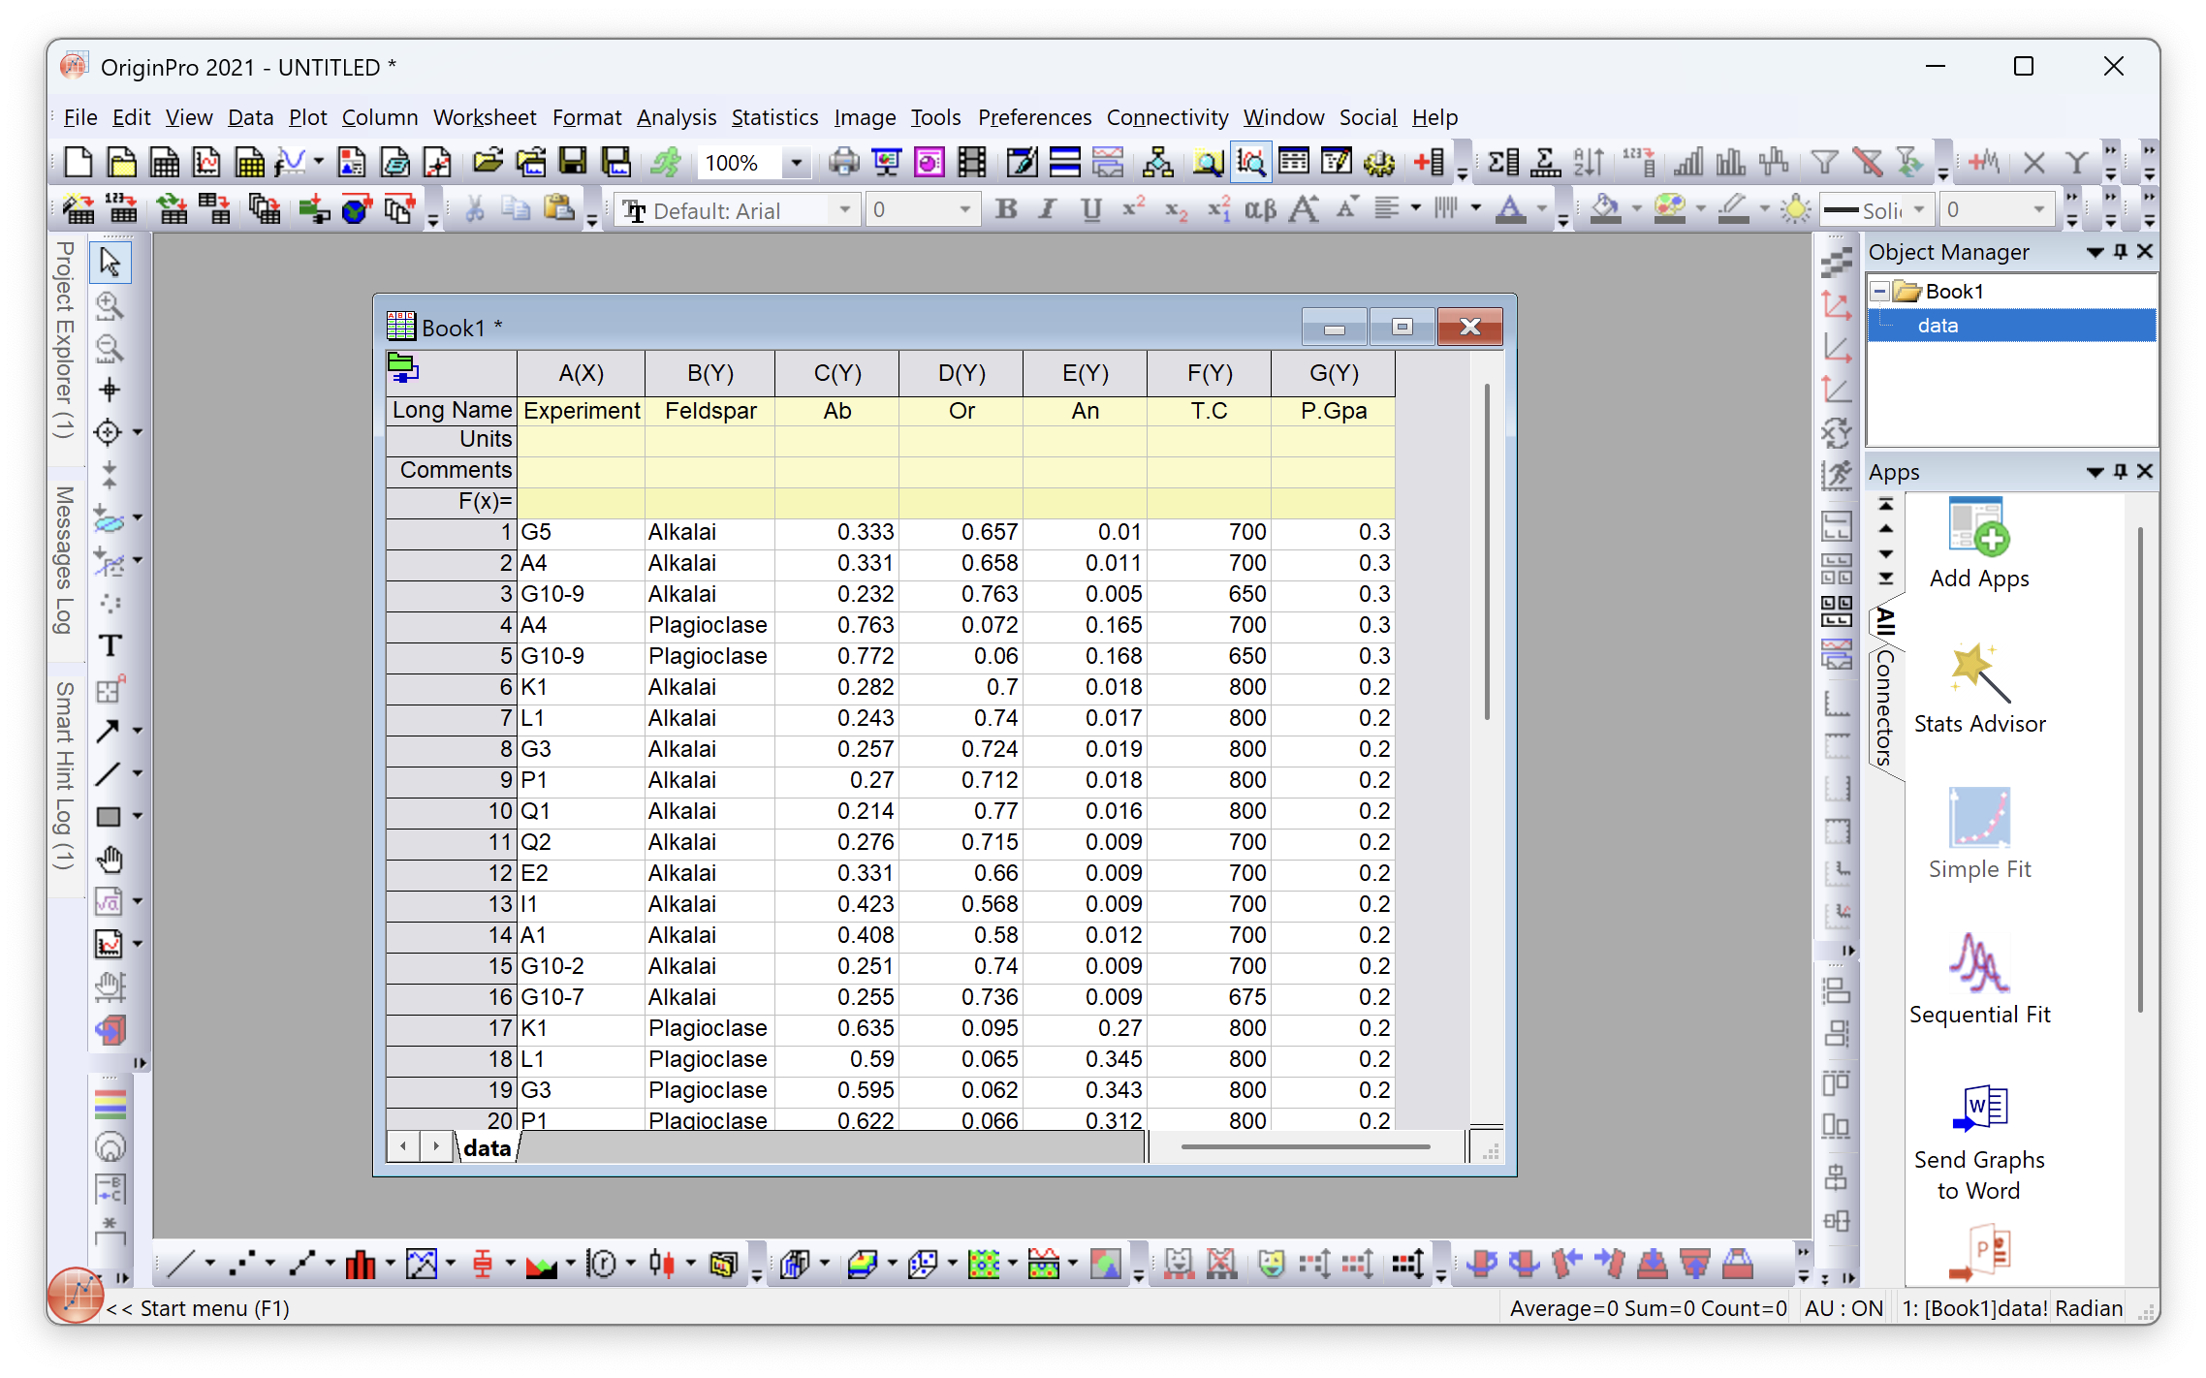The width and height of the screenshot is (2206, 1378).
Task: Click the font color button
Action: [x=1510, y=209]
